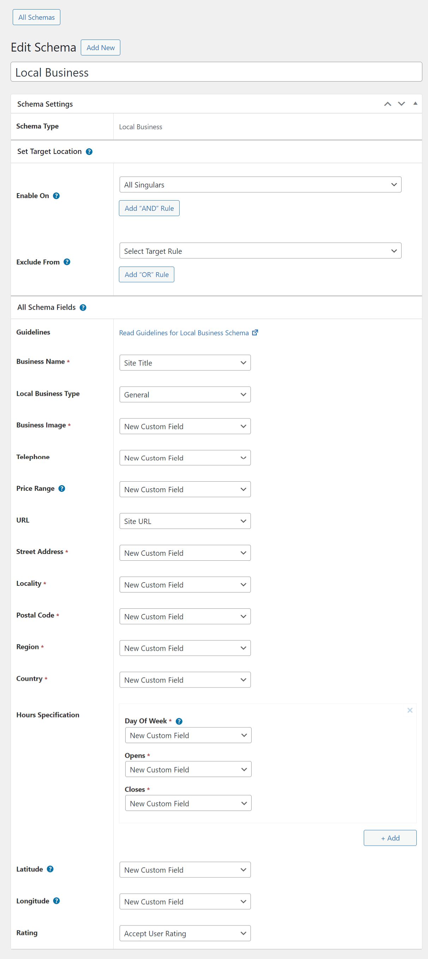Collapse the Schema Settings panel
428x959 pixels.
tap(415, 103)
